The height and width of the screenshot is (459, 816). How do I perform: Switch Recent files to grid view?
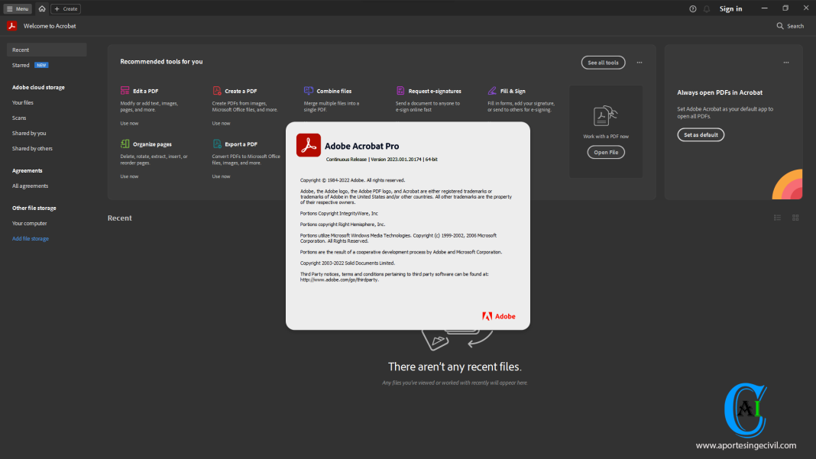point(795,218)
